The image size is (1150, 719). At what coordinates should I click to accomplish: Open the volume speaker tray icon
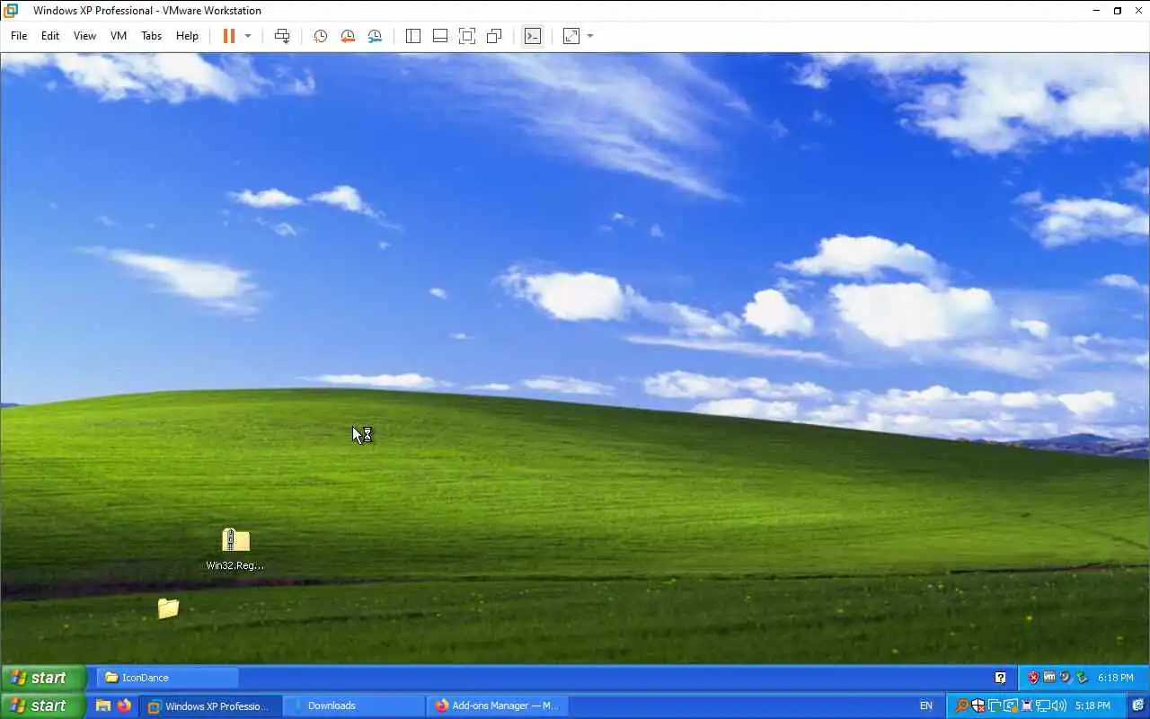tap(1059, 706)
